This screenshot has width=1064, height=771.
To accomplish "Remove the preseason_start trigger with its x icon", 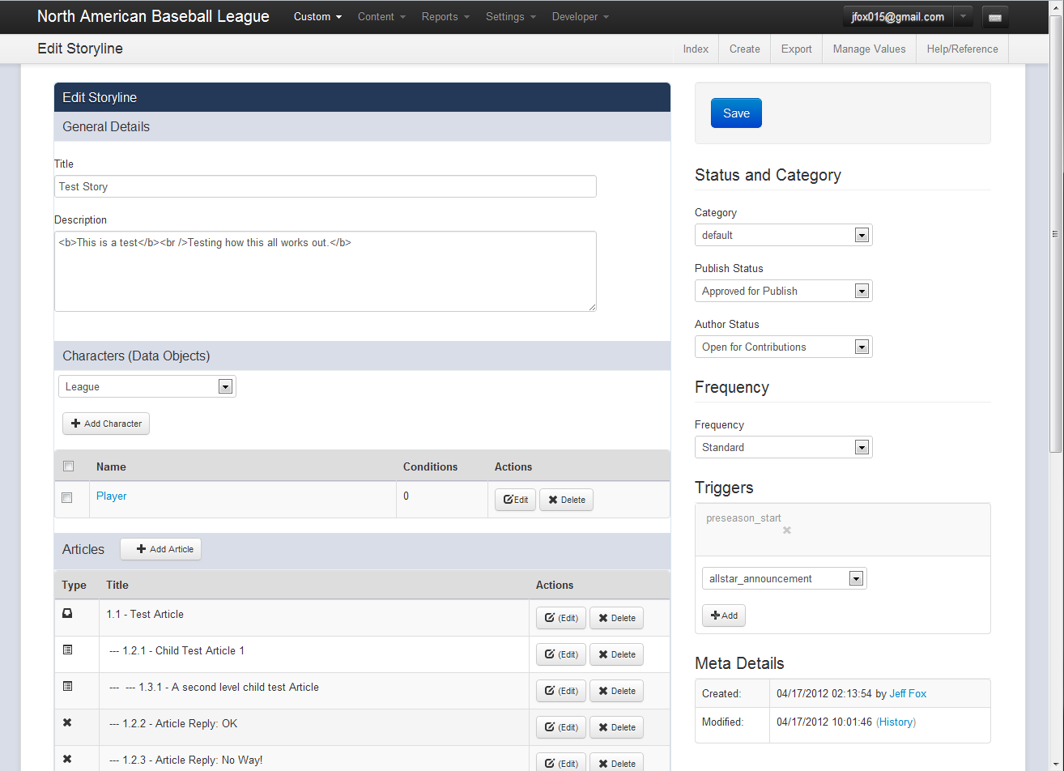I will click(786, 530).
